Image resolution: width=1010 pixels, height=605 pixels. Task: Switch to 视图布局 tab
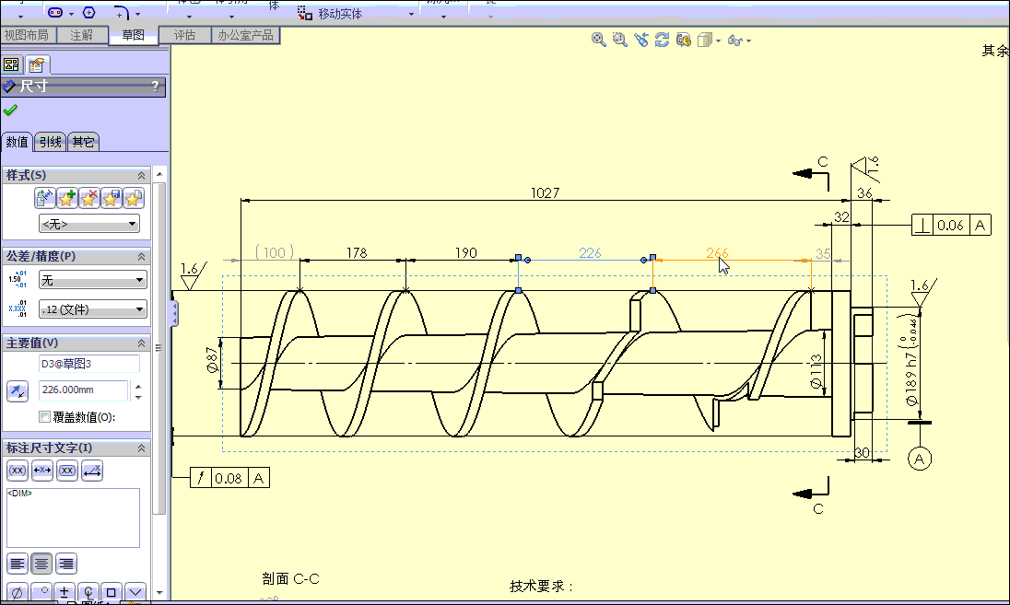[27, 35]
